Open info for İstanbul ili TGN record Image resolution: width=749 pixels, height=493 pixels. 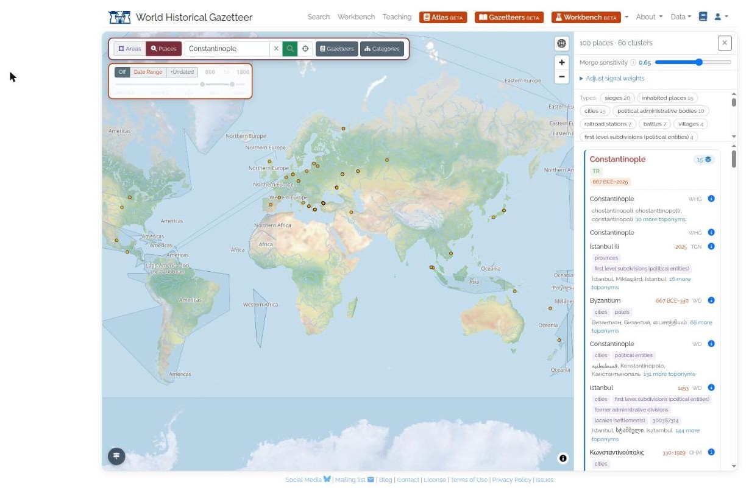(711, 246)
